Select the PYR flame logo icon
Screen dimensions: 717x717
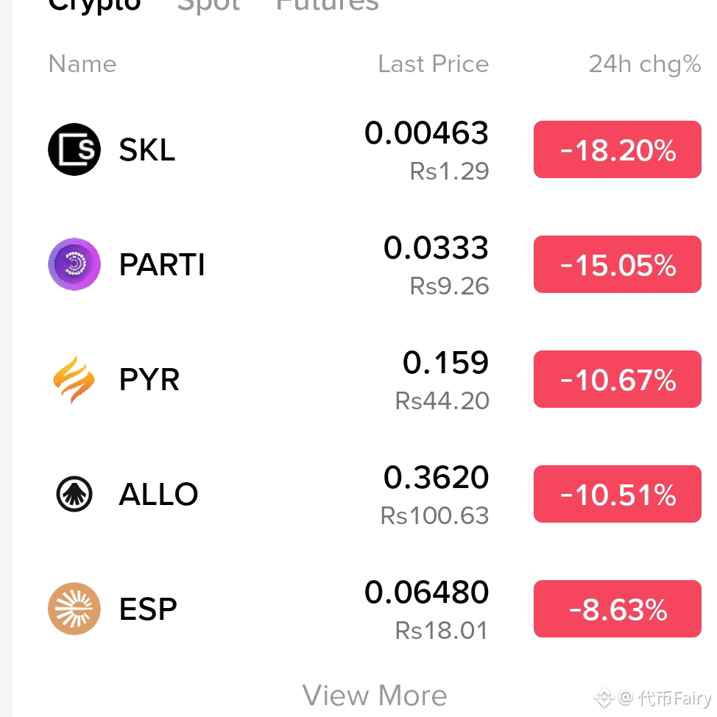pos(74,379)
